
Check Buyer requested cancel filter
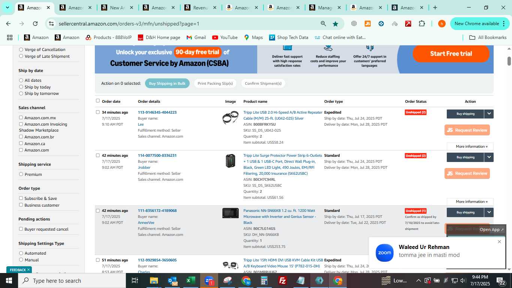(x=21, y=229)
